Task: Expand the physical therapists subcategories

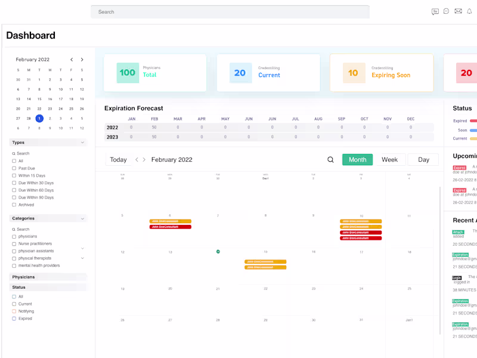Action: pos(82,258)
